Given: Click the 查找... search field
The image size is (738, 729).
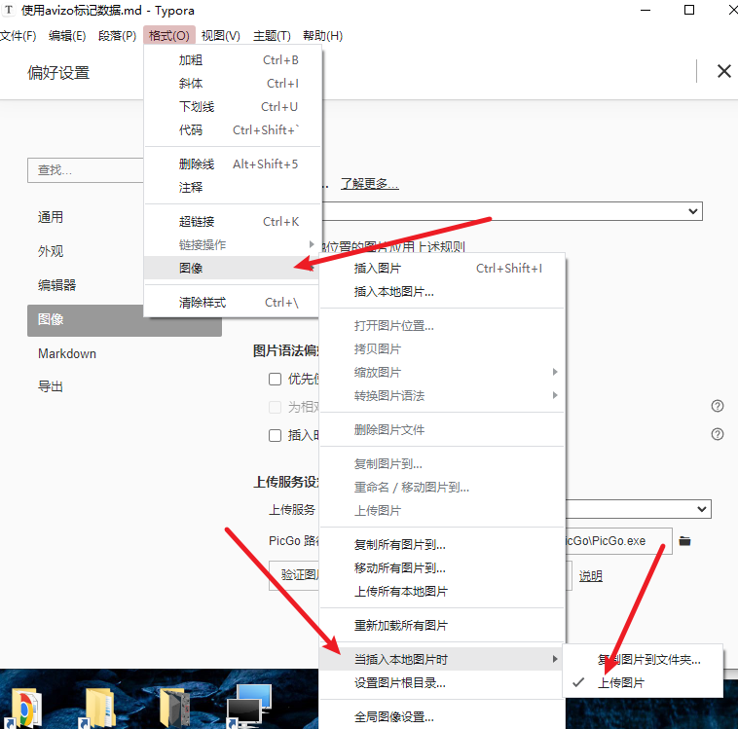Looking at the screenshot, I should (x=86, y=170).
